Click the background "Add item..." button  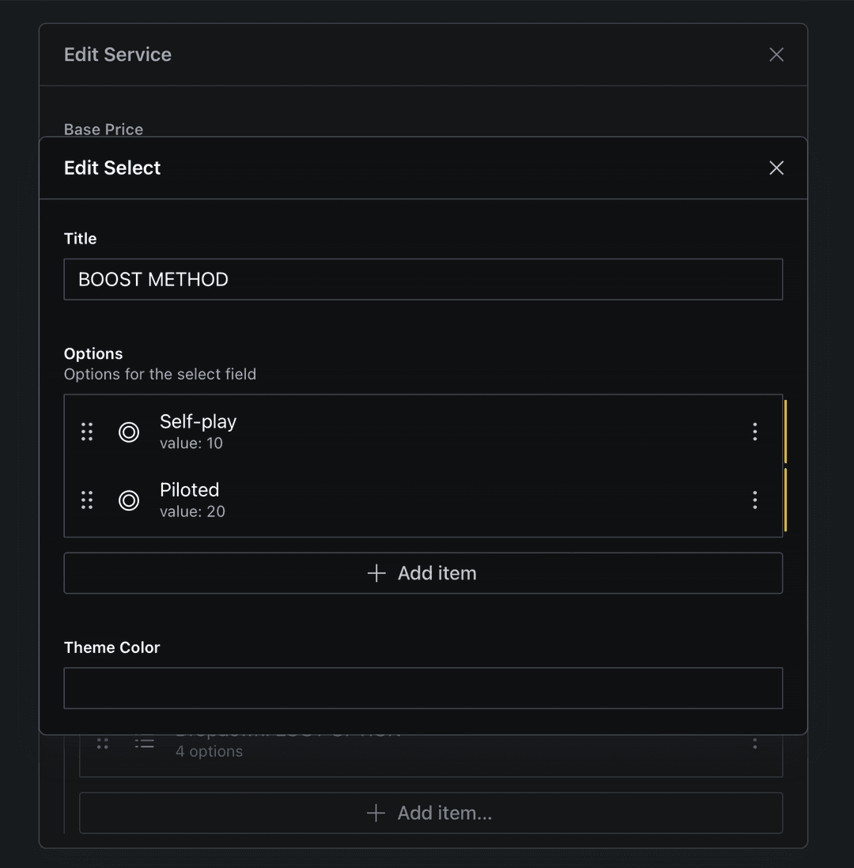point(431,813)
